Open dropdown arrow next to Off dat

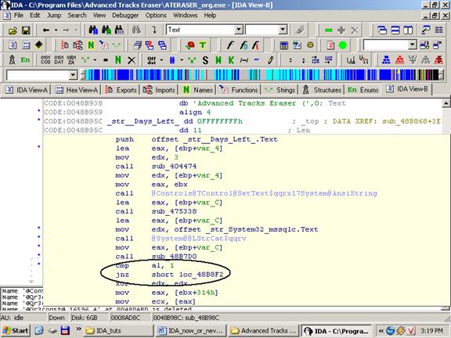(161, 60)
